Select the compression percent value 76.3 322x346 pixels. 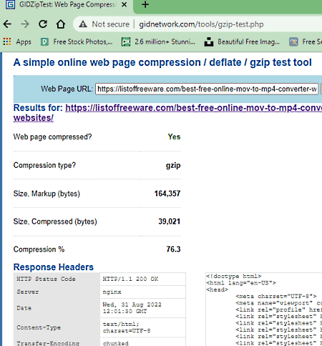173,249
